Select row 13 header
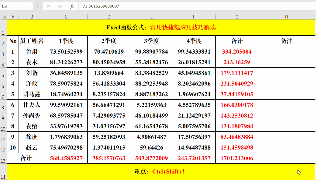The width and height of the screenshot is (316, 180). [x=3, y=158]
